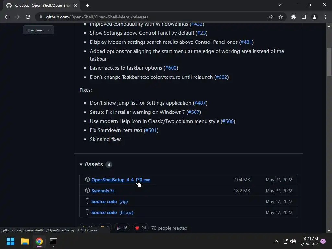This screenshot has height=249, width=332.
Task: Show hidden system tray icons
Action: (276, 241)
